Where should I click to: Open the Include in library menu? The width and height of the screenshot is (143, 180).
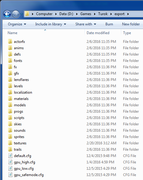tap(51, 24)
